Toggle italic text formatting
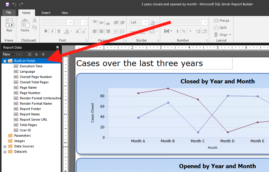 point(52,31)
